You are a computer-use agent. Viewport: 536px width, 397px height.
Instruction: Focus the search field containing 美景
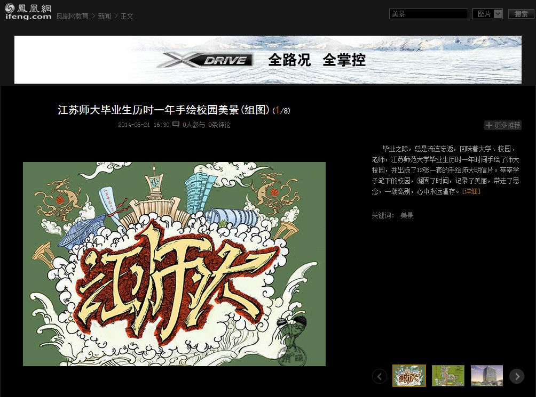[428, 14]
